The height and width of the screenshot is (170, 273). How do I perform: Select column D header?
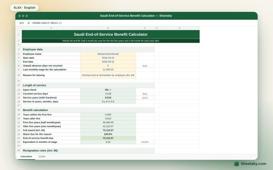(157, 28)
